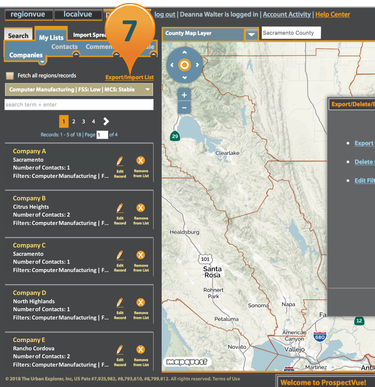Recenter map with orange circle button

(184, 65)
